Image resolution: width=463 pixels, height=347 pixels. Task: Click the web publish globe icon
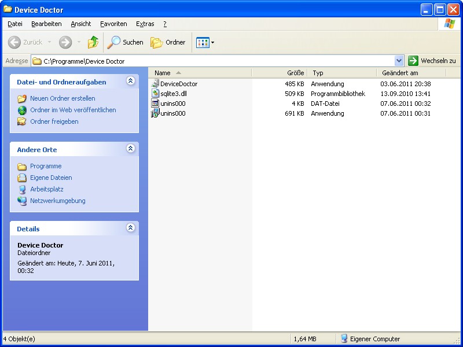coord(22,110)
